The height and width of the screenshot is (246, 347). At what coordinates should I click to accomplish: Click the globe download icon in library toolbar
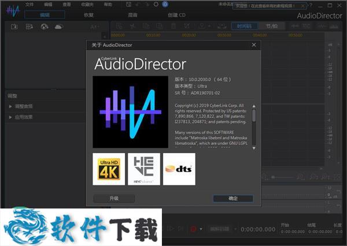(45, 27)
